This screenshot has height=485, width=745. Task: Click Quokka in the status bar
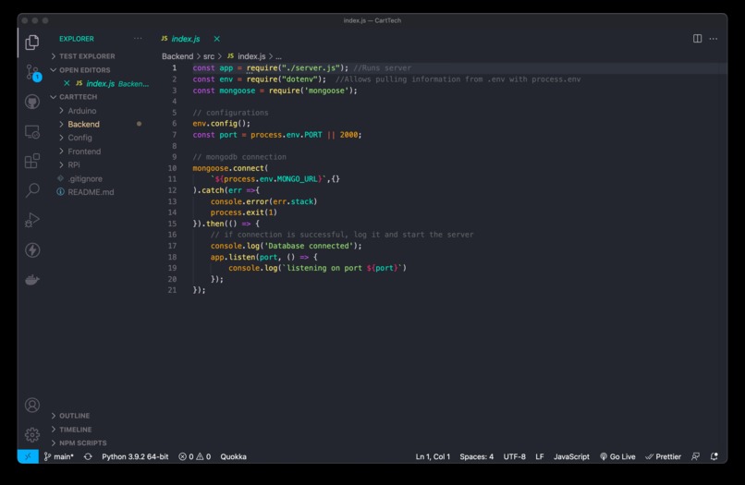coord(233,456)
